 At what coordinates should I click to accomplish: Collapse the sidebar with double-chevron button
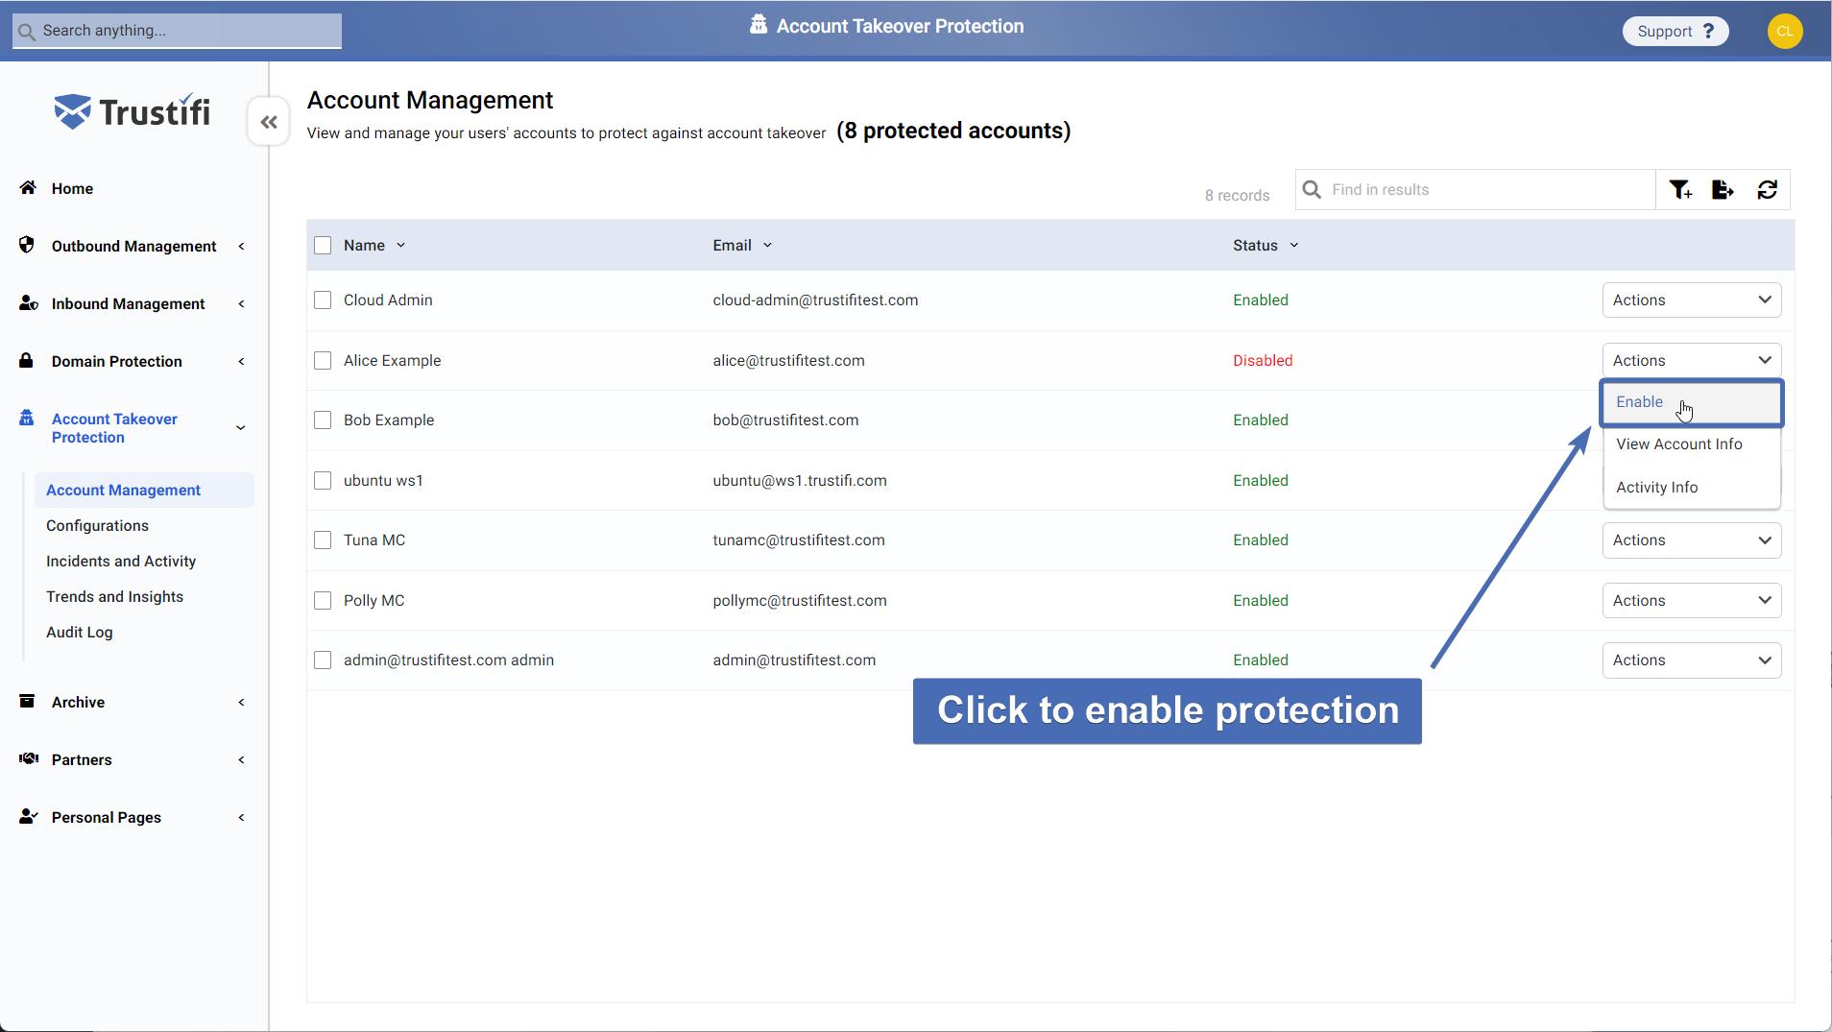tap(269, 122)
